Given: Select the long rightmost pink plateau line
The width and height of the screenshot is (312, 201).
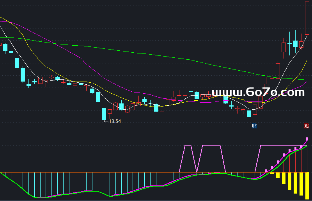Looking at the screenshot, I should pos(281,145).
